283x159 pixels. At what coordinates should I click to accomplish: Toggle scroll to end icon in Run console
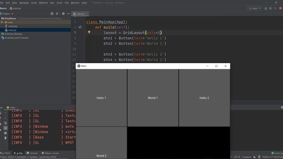coord(5,128)
